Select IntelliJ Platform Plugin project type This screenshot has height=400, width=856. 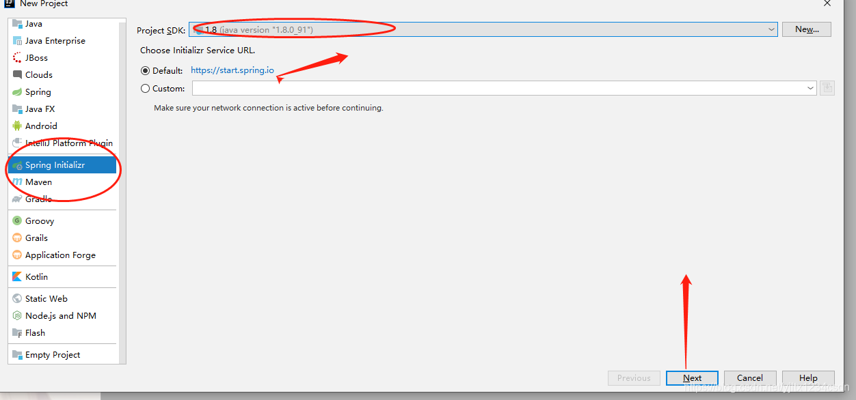(62, 143)
